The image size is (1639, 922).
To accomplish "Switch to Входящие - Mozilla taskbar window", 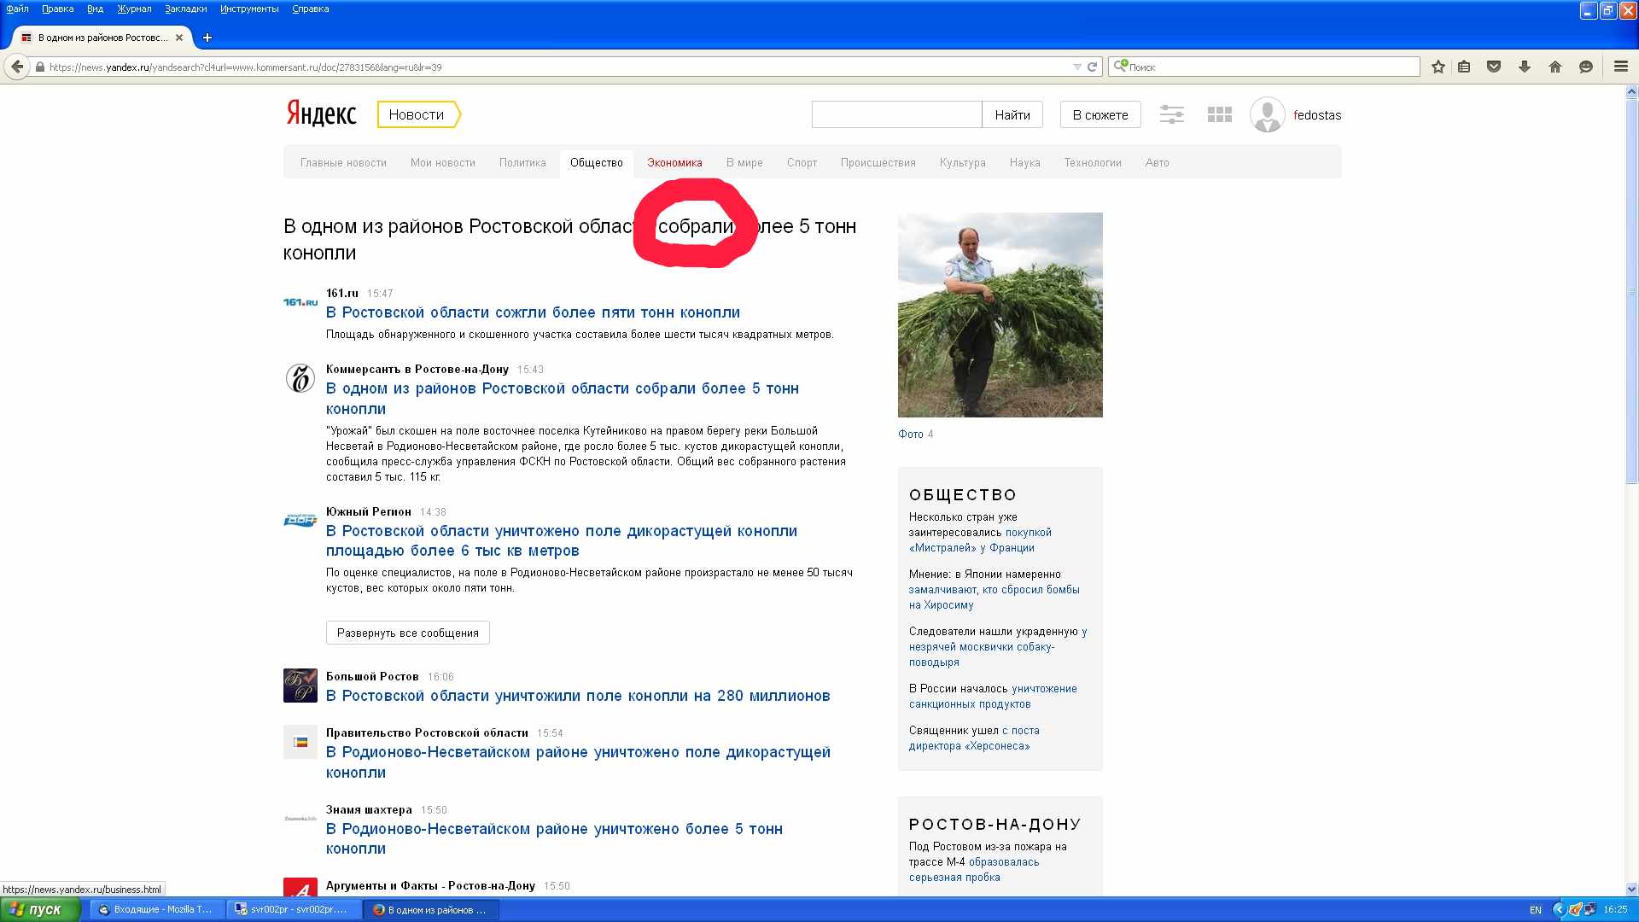I will 157,910.
